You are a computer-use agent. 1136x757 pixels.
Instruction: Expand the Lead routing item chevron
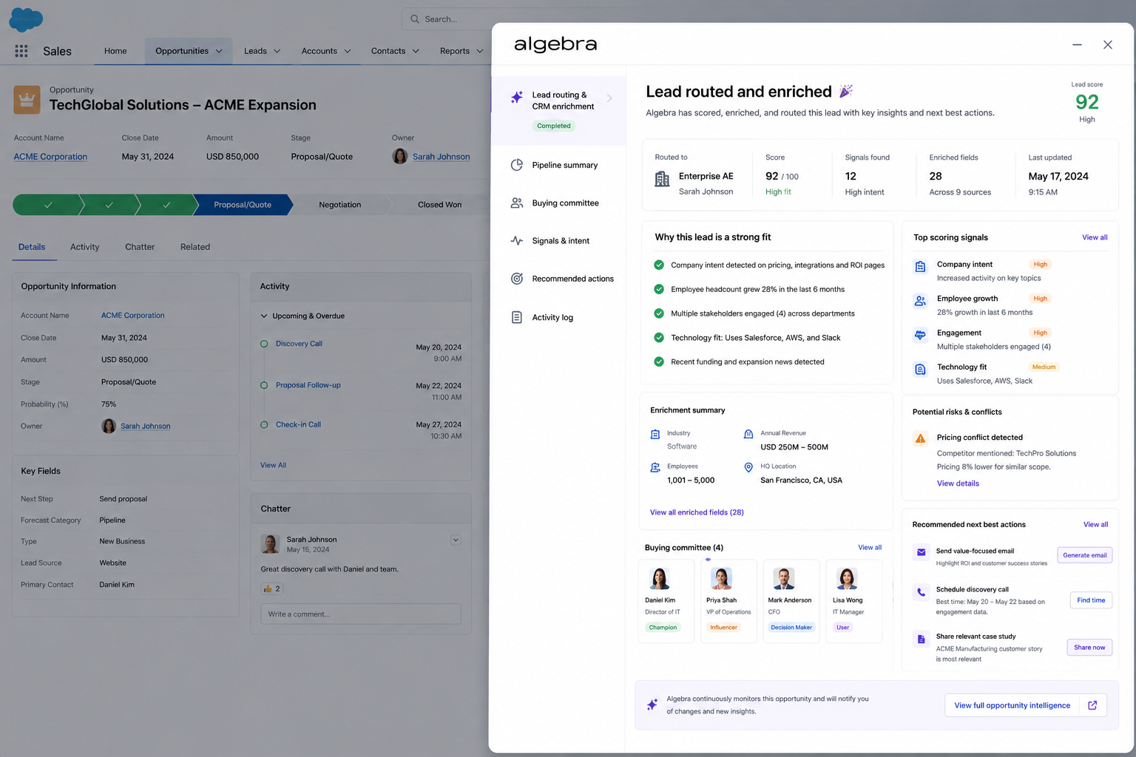(609, 98)
